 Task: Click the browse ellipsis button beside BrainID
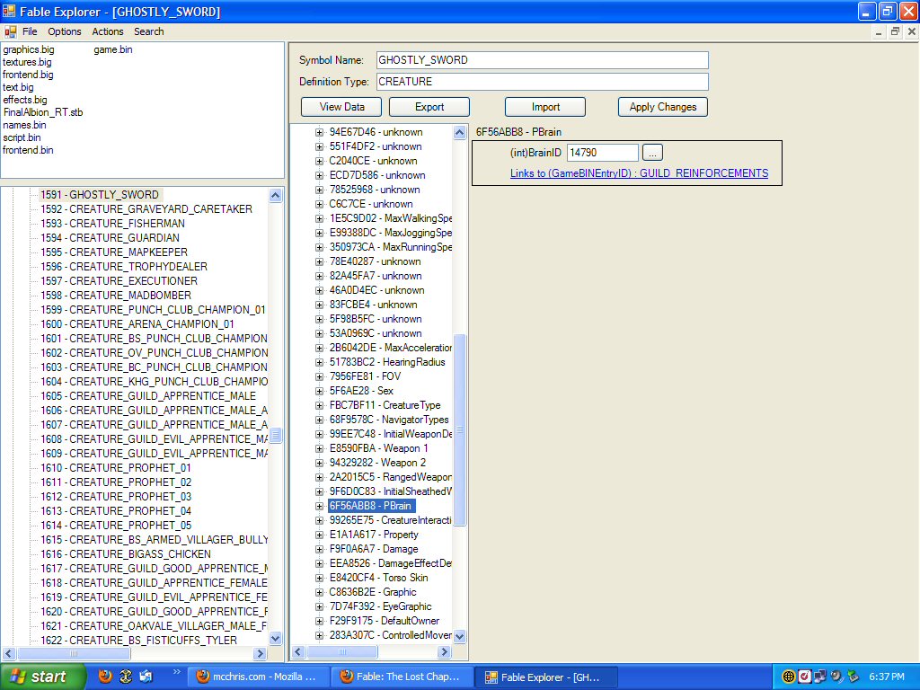(653, 153)
